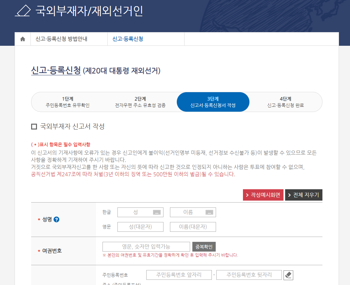Click the red passport validity notice text
Screen dimensions: 350x285
[x=170, y=255]
